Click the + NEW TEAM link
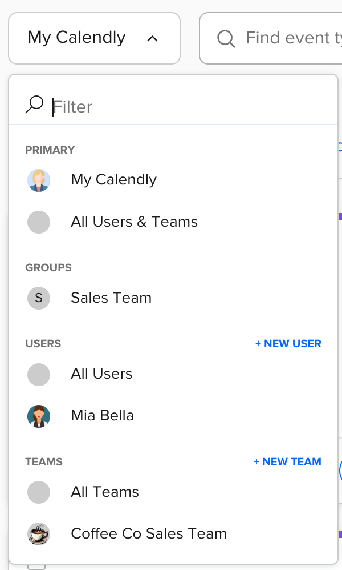Viewport: 342px width, 570px height. [287, 461]
